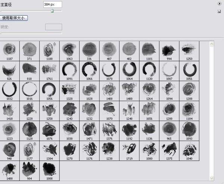Pick the 1008 dark blot brush
The height and width of the screenshot is (184, 224).
click(49, 169)
